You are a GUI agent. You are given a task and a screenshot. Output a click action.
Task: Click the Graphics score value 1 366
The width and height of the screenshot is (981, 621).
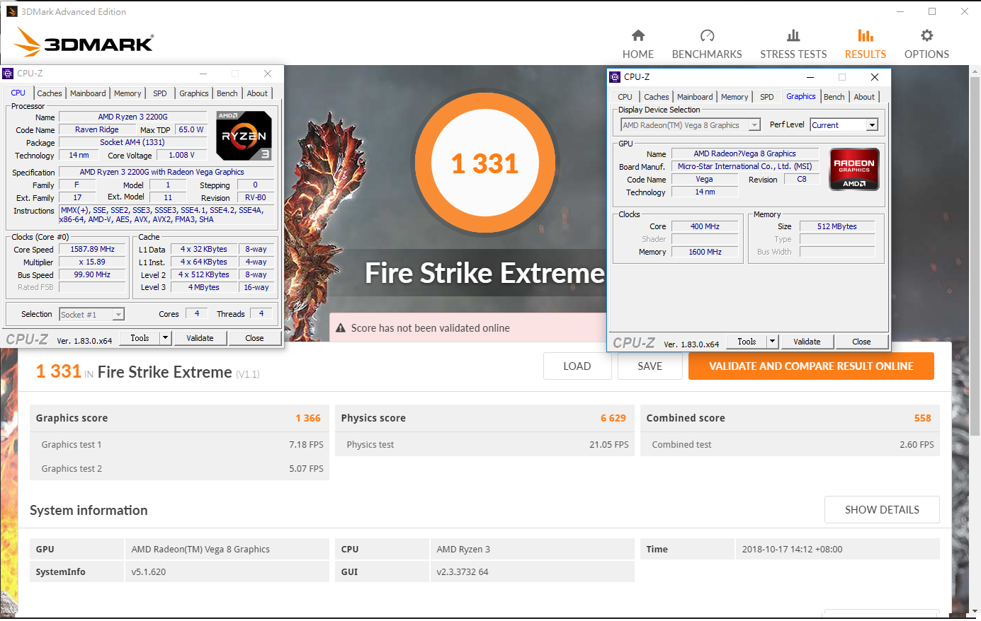[x=308, y=418]
